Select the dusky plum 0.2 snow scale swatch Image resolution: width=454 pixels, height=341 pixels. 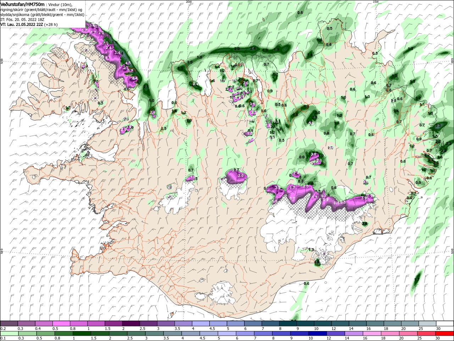[x=9, y=324]
